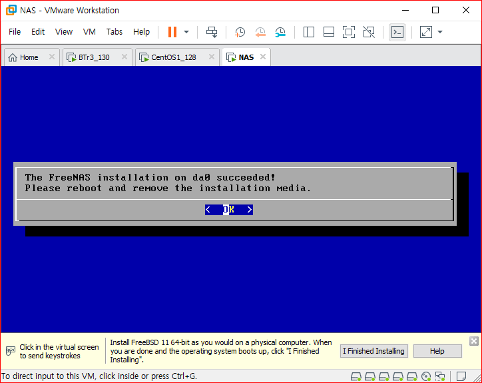Dismiss the yellow install hint bar
Screen dimensions: 482x383
pyautogui.click(x=474, y=341)
